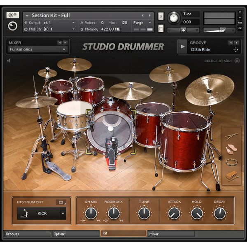Image resolution: width=247 pixels, height=247 pixels.
Task: Minimize the instrument with the minus button
Action: click(x=240, y=18)
